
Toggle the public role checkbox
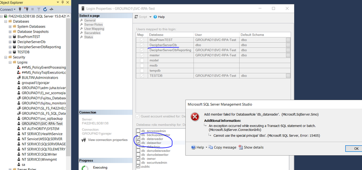tap(138, 166)
